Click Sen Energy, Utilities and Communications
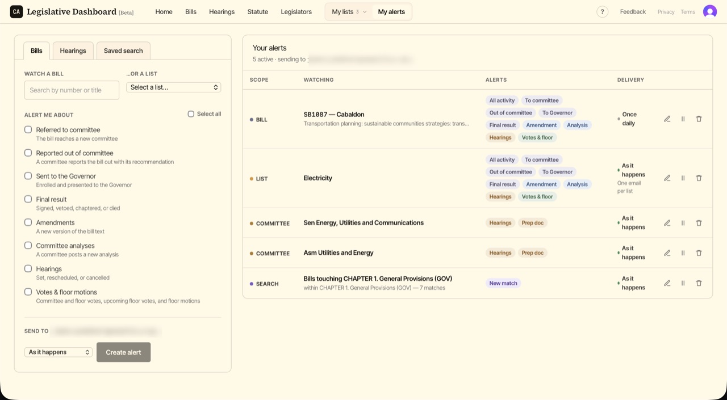 tap(363, 223)
